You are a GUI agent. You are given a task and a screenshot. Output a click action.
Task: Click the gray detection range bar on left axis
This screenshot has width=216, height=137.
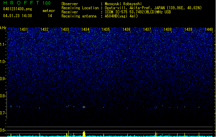click(x=7, y=104)
